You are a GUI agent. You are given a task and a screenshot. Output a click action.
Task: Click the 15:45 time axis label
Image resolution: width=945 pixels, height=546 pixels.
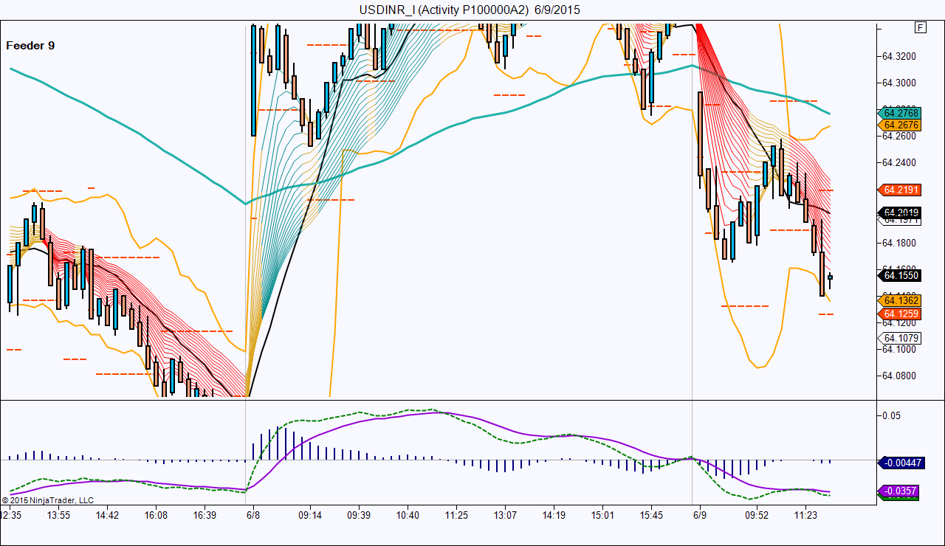coord(652,515)
